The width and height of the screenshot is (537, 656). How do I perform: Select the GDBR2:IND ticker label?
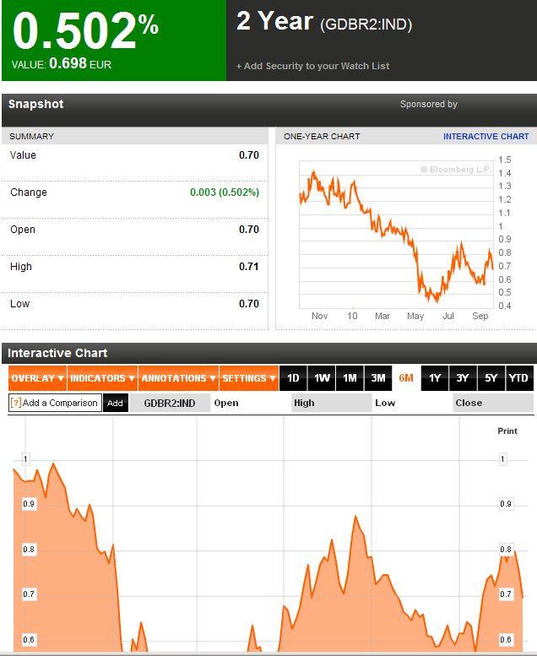pos(170,403)
